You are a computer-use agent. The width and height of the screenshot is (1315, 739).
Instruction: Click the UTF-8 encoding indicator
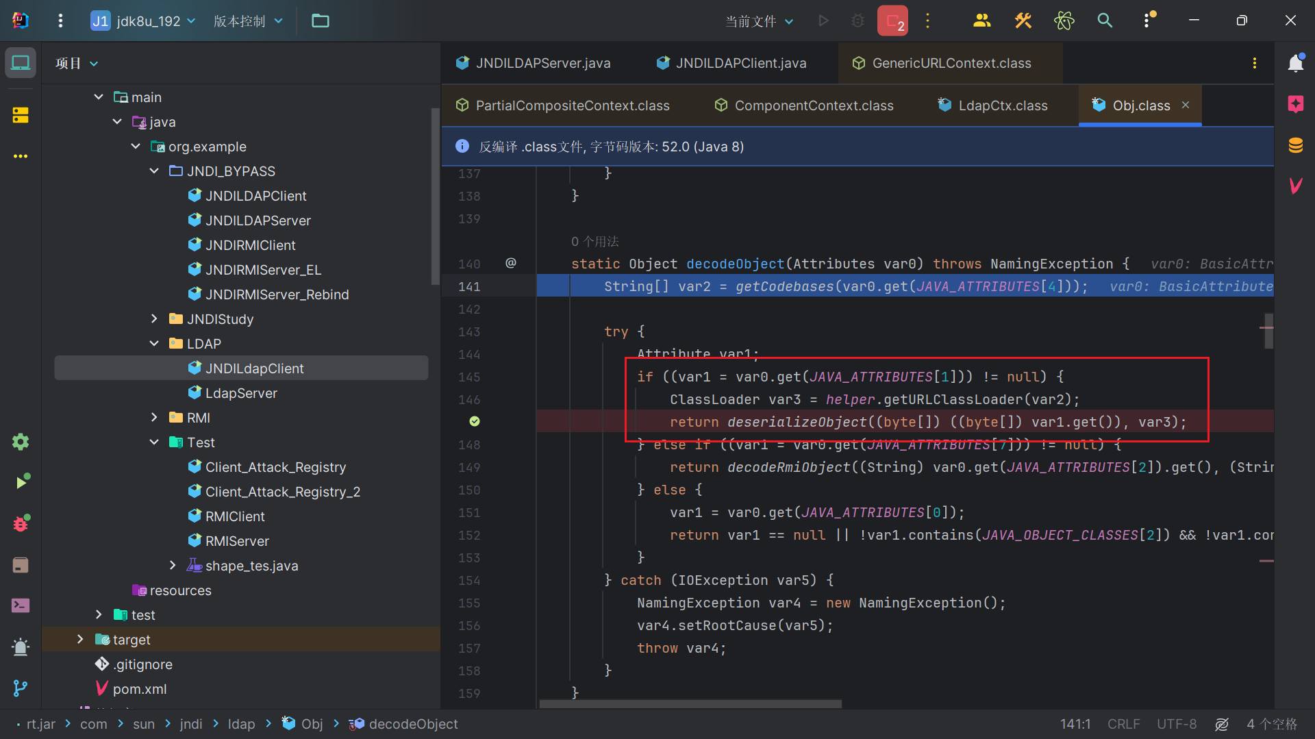coord(1176,724)
